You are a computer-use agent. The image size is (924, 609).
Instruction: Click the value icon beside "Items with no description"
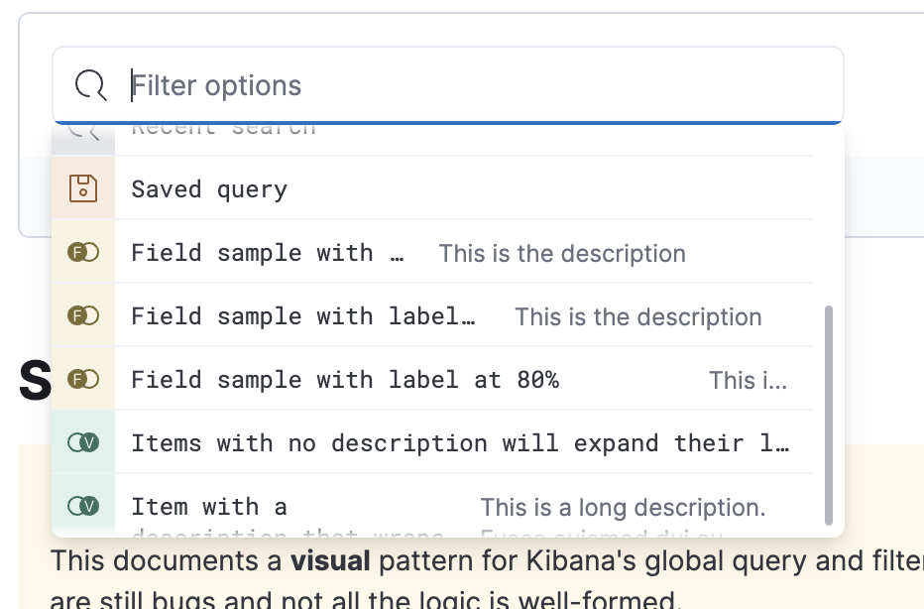pos(83,443)
